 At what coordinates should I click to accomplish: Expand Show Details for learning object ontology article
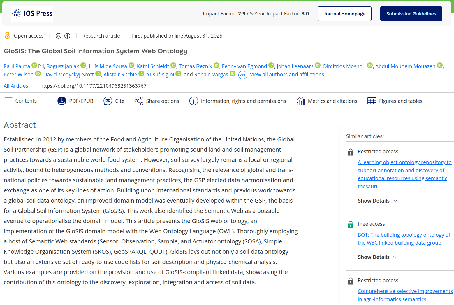[378, 201]
